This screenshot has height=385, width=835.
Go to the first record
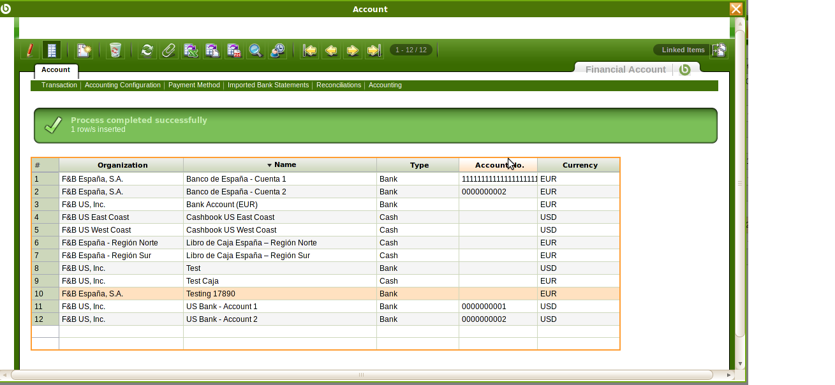[310, 50]
